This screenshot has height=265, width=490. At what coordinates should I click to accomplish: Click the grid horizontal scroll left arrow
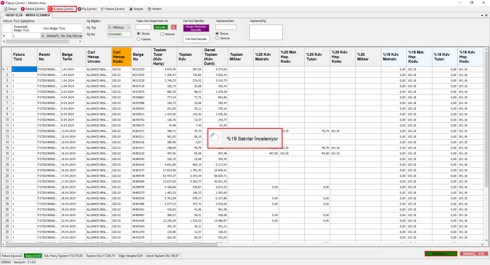tap(3, 244)
